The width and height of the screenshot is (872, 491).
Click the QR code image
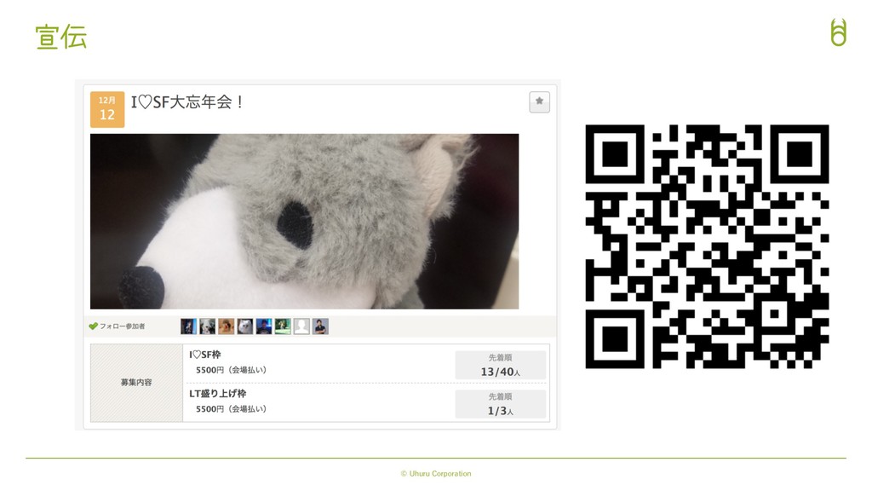click(707, 246)
